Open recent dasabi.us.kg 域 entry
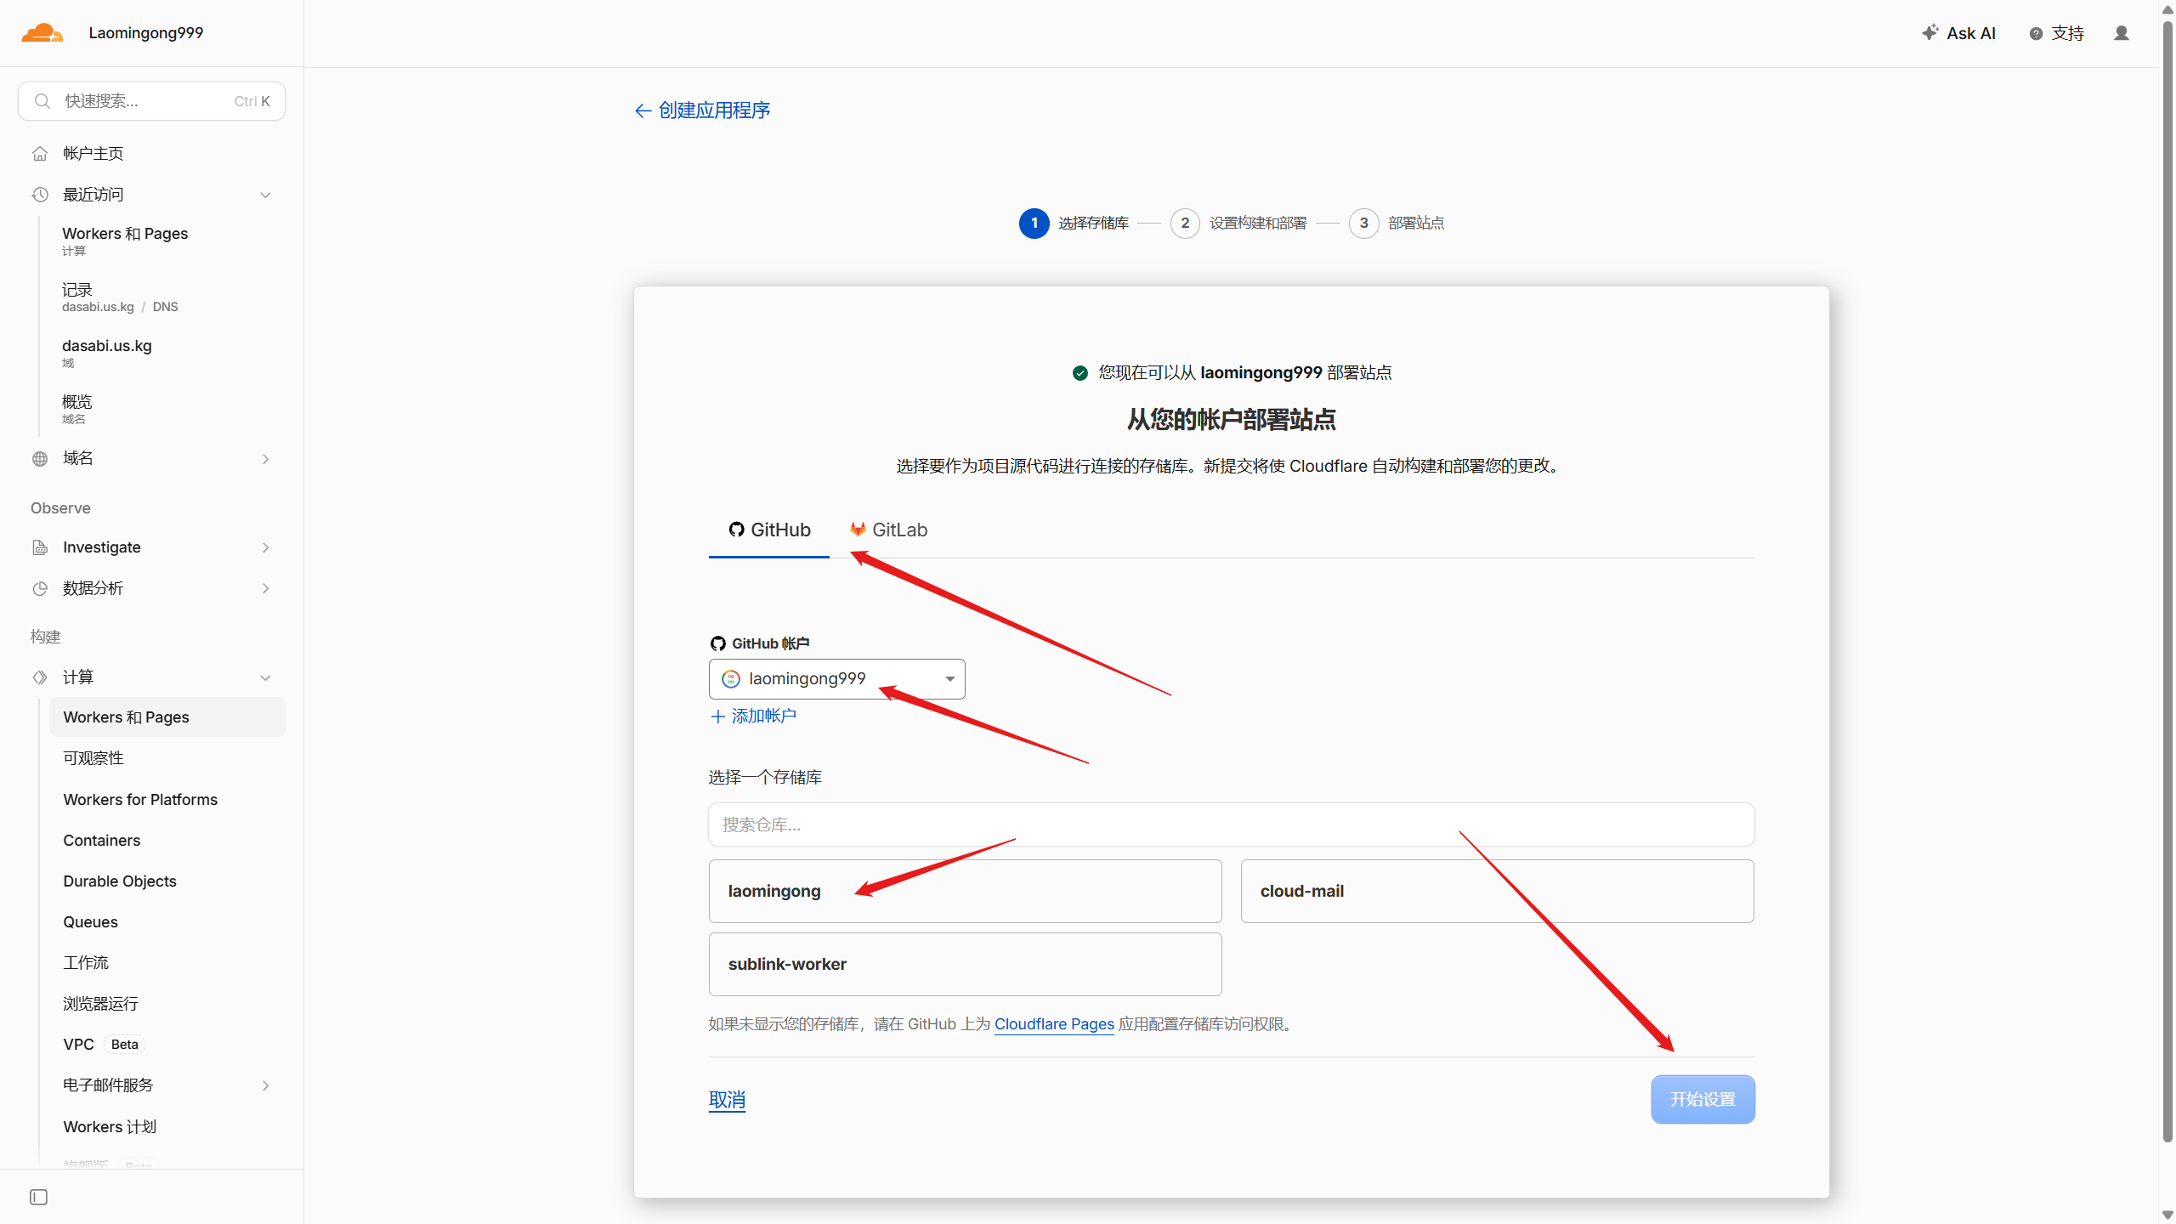Image resolution: width=2176 pixels, height=1224 pixels. [107, 353]
